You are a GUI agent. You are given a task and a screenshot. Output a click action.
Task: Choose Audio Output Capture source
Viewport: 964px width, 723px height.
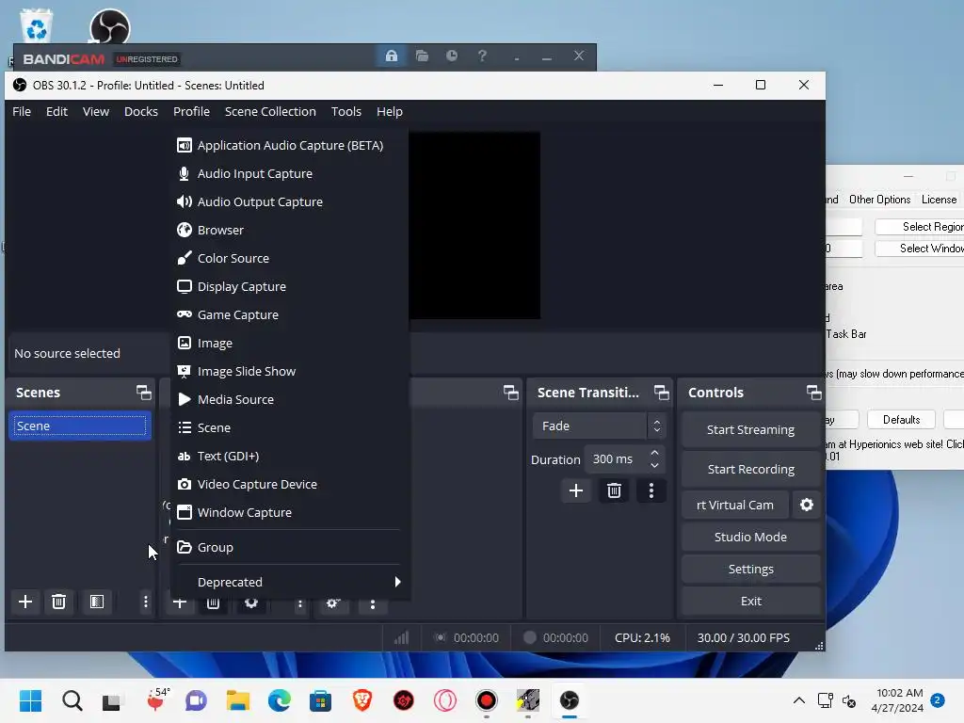pos(289,201)
